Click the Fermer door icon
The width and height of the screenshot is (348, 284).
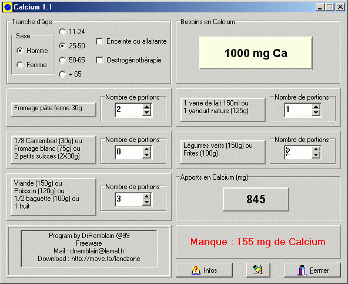pyautogui.click(x=302, y=270)
